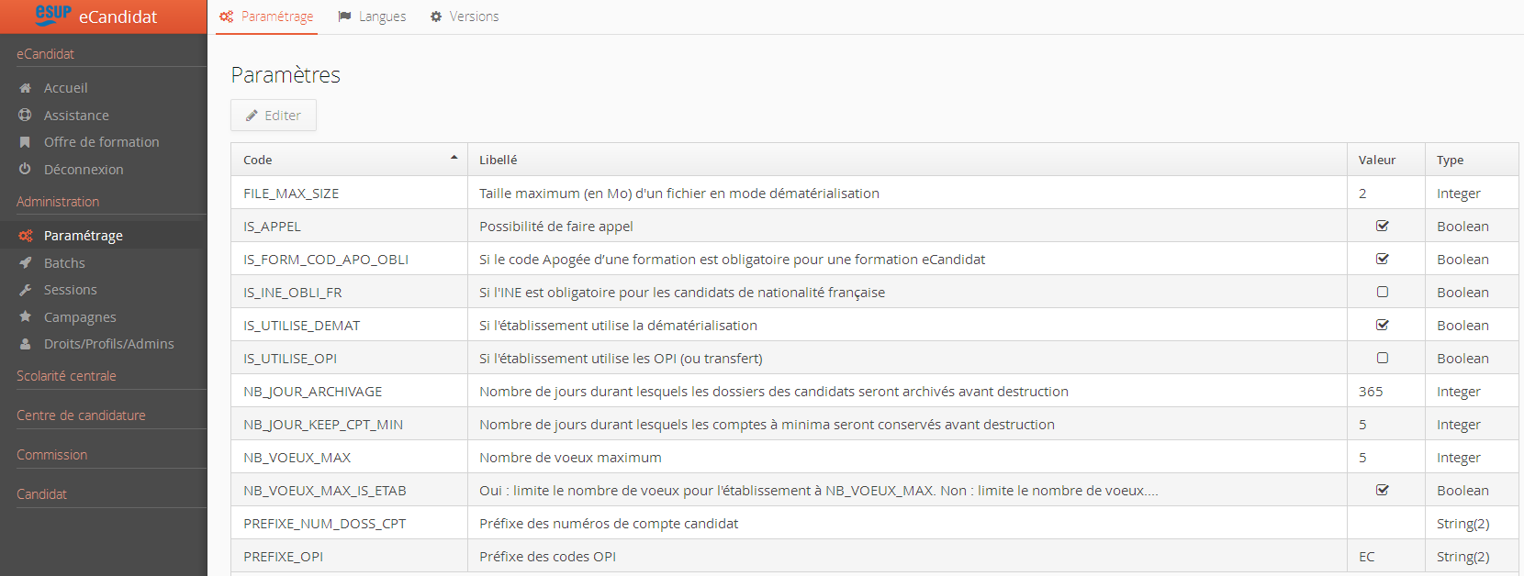The height and width of the screenshot is (576, 1524).
Task: Expand the Scolarité centrale sidebar section
Action: point(66,376)
